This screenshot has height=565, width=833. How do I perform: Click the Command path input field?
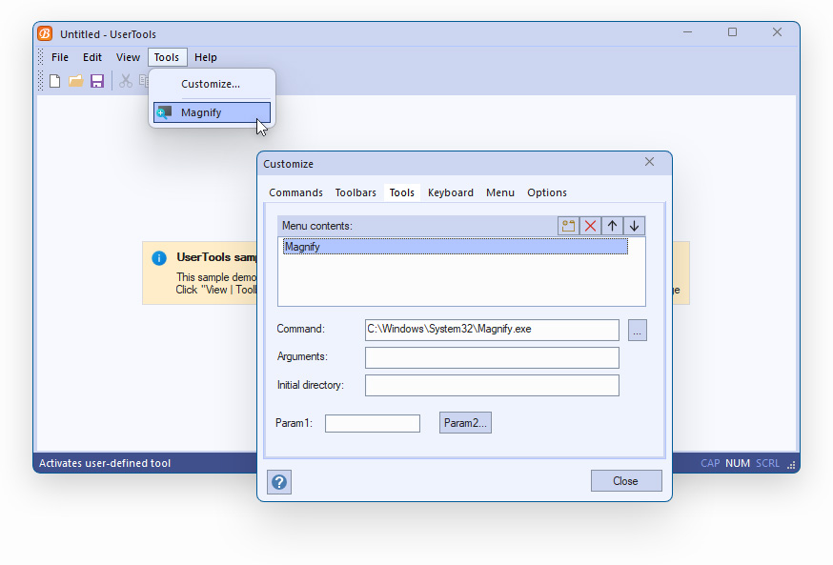(x=492, y=330)
